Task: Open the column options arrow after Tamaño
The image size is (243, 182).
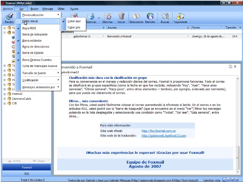Action: [x=240, y=28]
